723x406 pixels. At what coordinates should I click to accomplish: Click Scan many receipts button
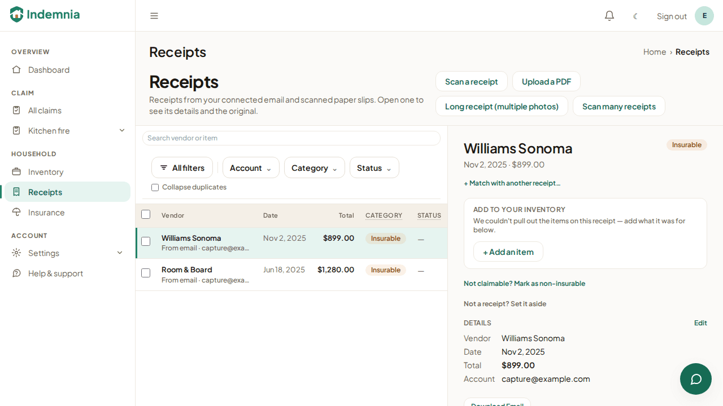click(619, 106)
